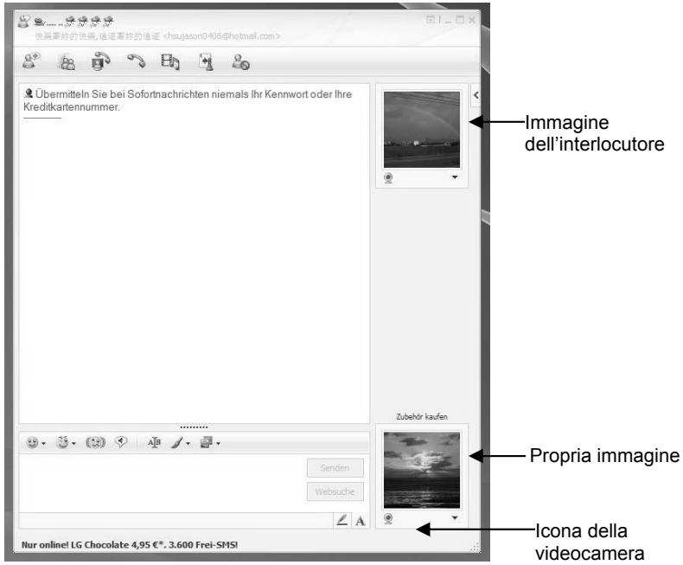Close the conversation window
This screenshot has height=565, width=683.
pyautogui.click(x=472, y=20)
